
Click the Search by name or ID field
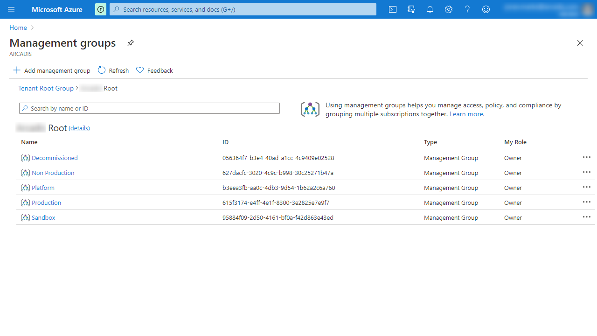click(149, 108)
